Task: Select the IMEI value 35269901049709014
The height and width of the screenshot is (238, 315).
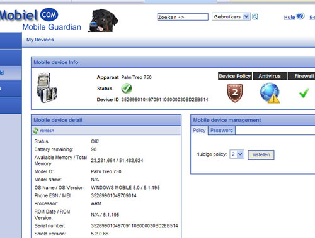Action: click(x=113, y=195)
